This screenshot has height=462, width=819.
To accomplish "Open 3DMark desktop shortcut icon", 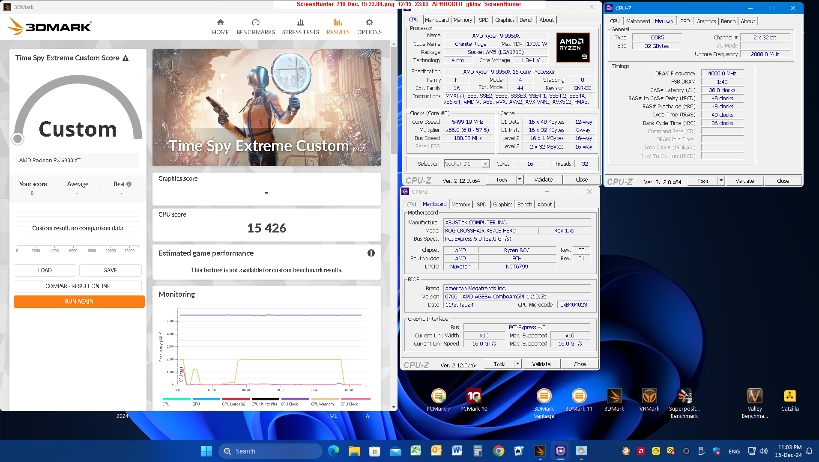I will click(x=614, y=400).
